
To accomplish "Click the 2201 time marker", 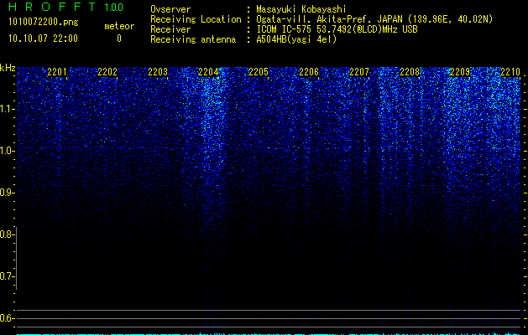I will 57,72.
